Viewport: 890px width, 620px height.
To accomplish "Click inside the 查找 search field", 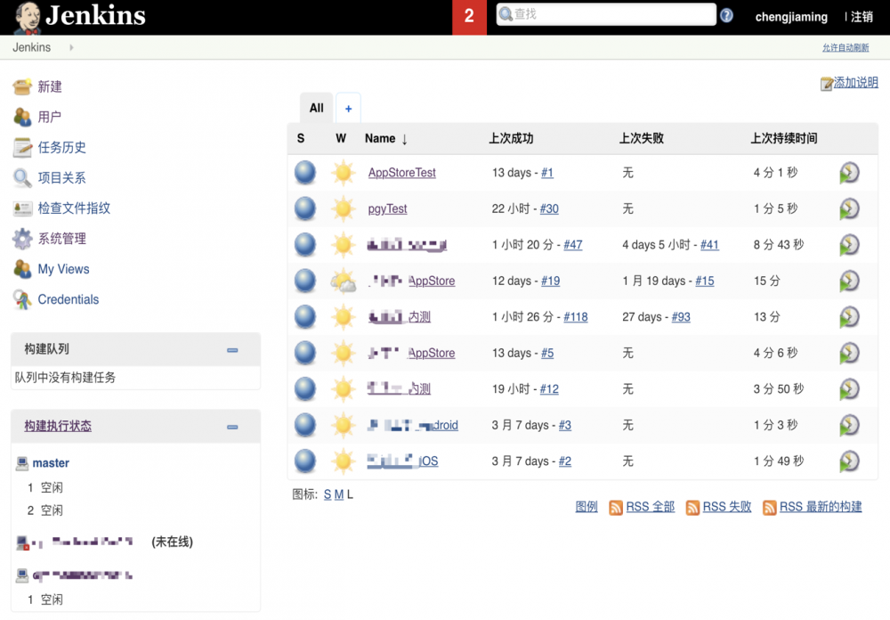I will pos(605,14).
